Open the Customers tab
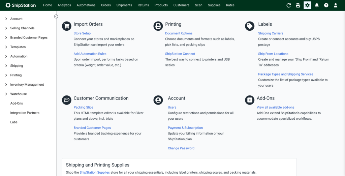345x176 pixels. click(x=181, y=5)
